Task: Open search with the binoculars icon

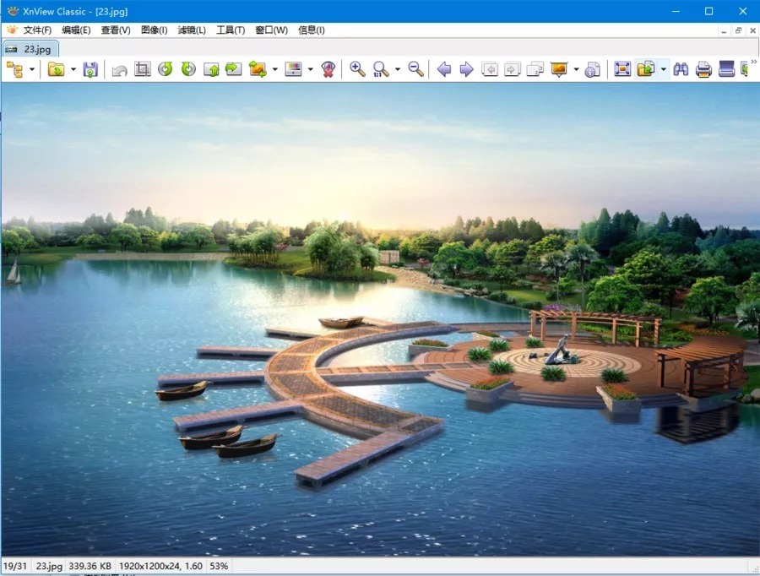Action: tap(681, 69)
